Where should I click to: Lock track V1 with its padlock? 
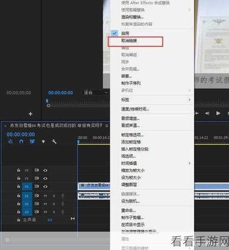pyautogui.click(x=18, y=186)
